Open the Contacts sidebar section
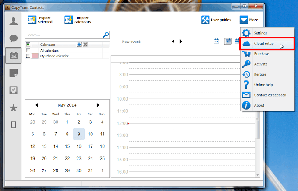The width and height of the screenshot is (298, 191). coord(14,21)
